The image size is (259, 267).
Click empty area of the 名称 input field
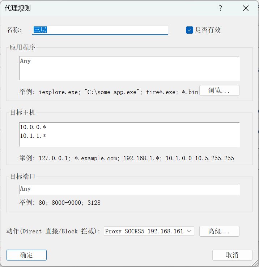(107, 30)
